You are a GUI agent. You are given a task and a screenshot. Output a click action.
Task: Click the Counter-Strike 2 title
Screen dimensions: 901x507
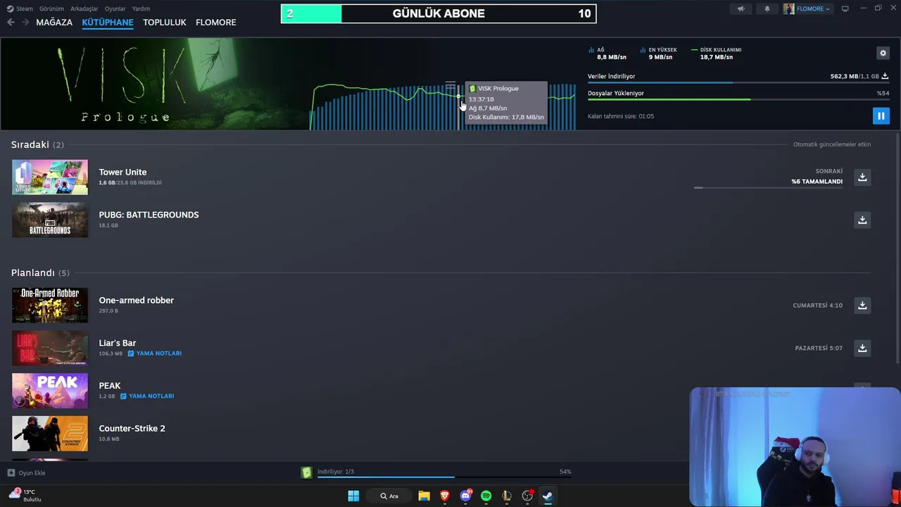pos(132,428)
